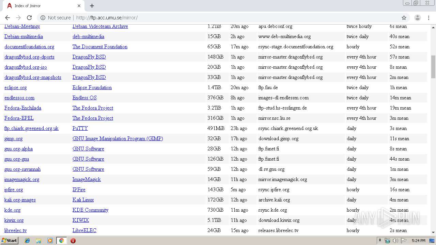Click the page's vertical scrollbar thumb
Viewport: 436px width, 245px height.
coord(433,67)
